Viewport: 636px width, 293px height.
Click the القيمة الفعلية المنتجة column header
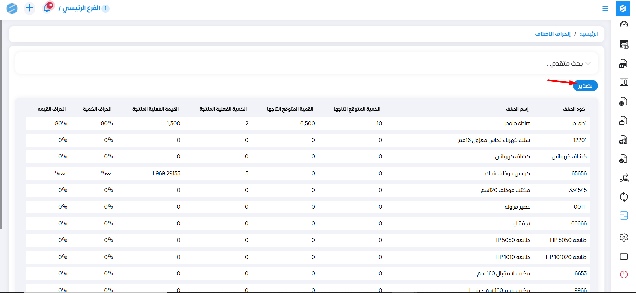point(155,109)
